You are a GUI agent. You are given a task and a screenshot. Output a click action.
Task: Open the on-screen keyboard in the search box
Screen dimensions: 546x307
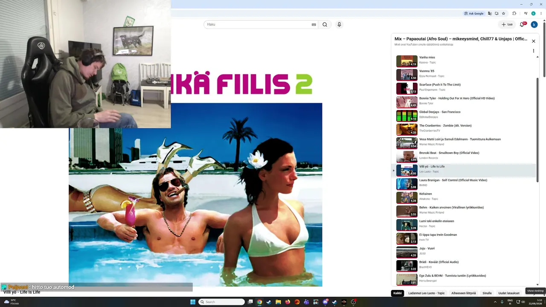pyautogui.click(x=314, y=25)
